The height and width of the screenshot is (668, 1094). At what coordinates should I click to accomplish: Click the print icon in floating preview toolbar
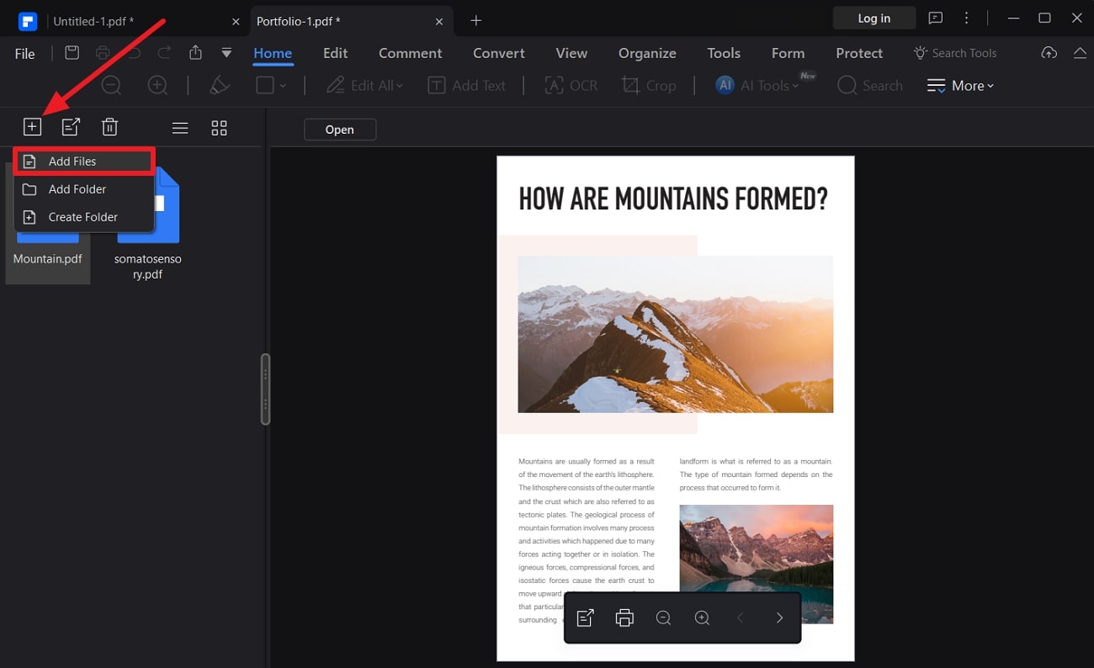624,618
